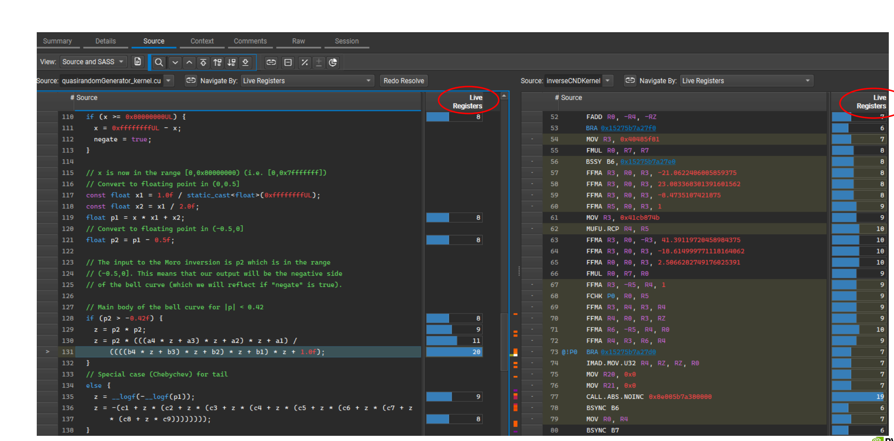Open the quasirandomGenerator_kernel.cu source dropdown
Viewport: 894px width, 441px height.
click(x=117, y=81)
